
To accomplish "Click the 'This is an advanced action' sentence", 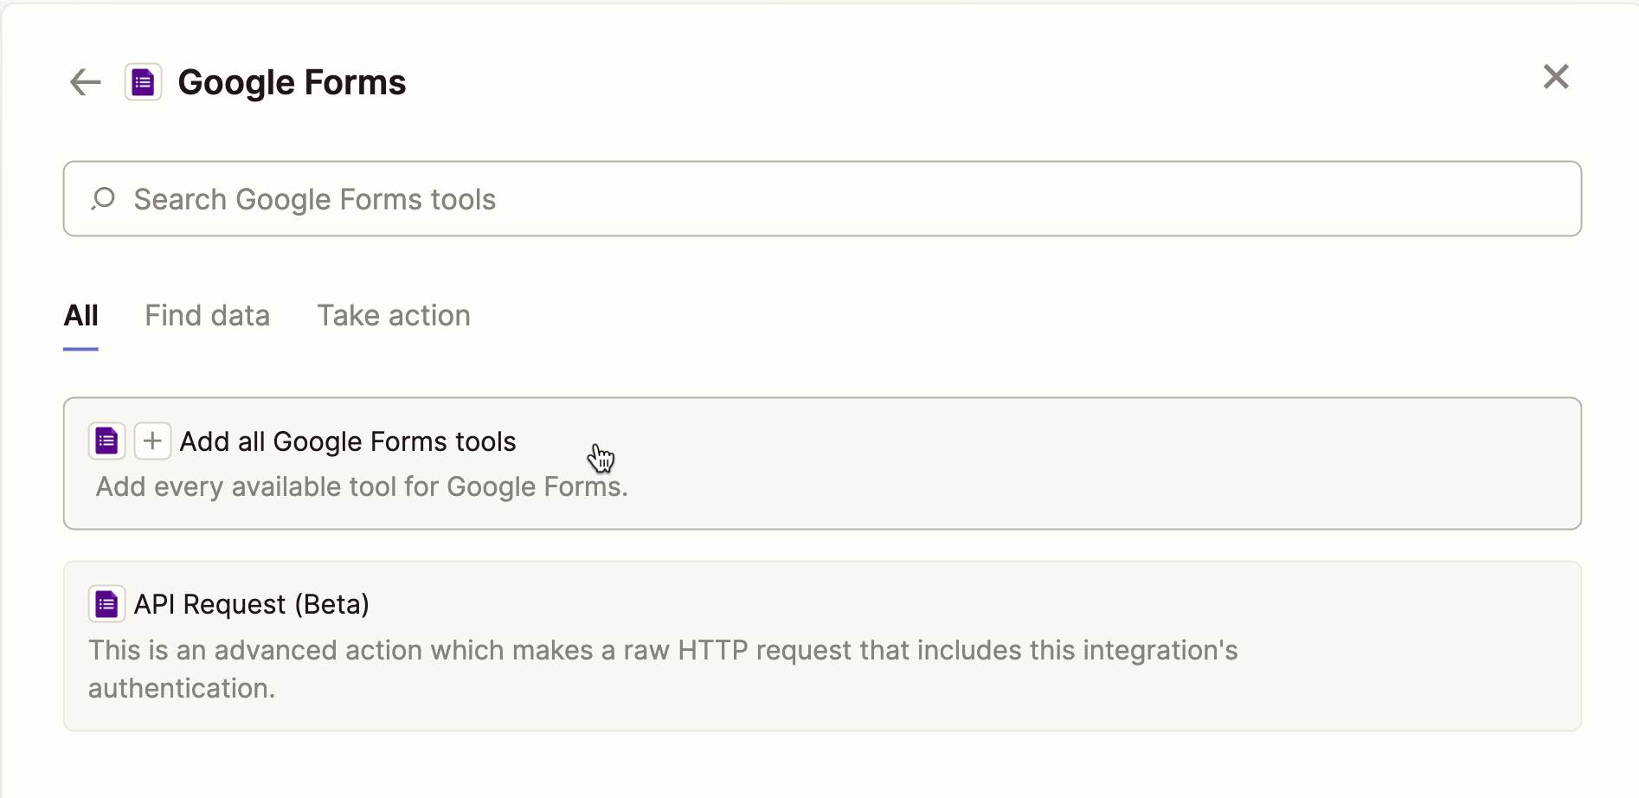I will [662, 651].
